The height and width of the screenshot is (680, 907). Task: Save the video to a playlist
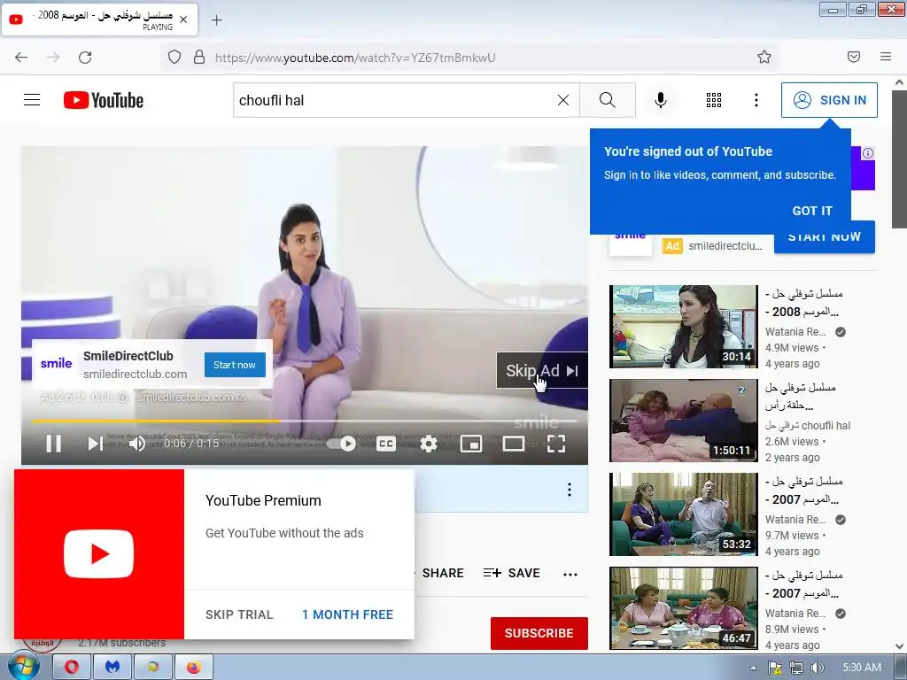point(512,573)
